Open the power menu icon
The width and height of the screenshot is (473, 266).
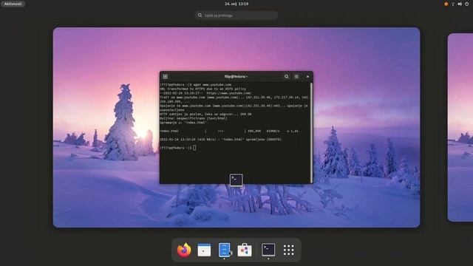click(x=466, y=4)
